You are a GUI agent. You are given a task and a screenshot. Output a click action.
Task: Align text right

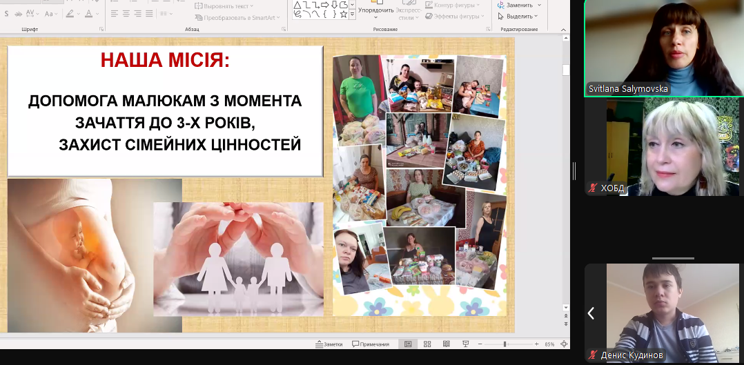137,13
